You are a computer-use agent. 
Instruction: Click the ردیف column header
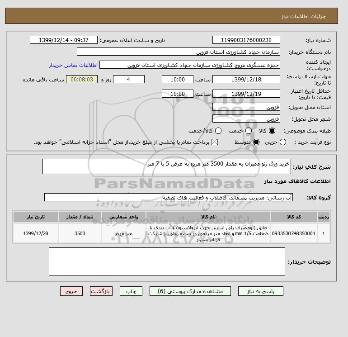point(324,217)
